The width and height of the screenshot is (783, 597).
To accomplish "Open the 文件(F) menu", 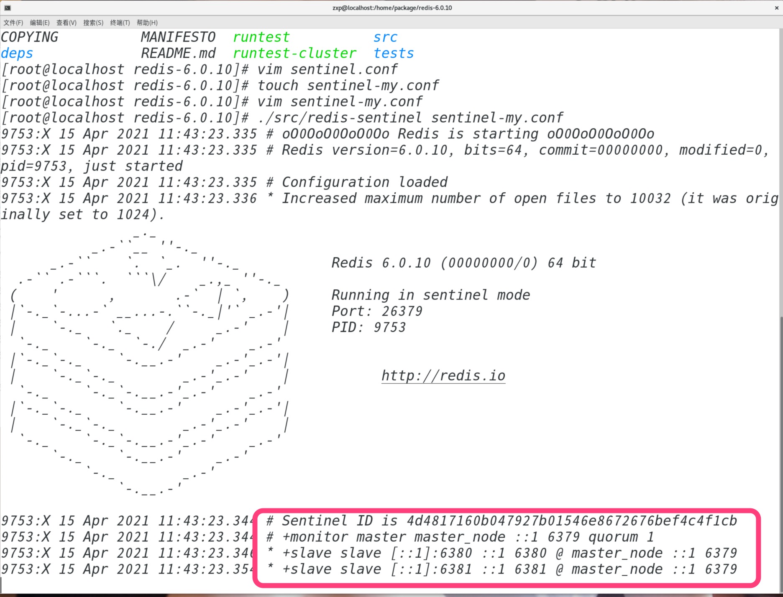I will pyautogui.click(x=13, y=23).
